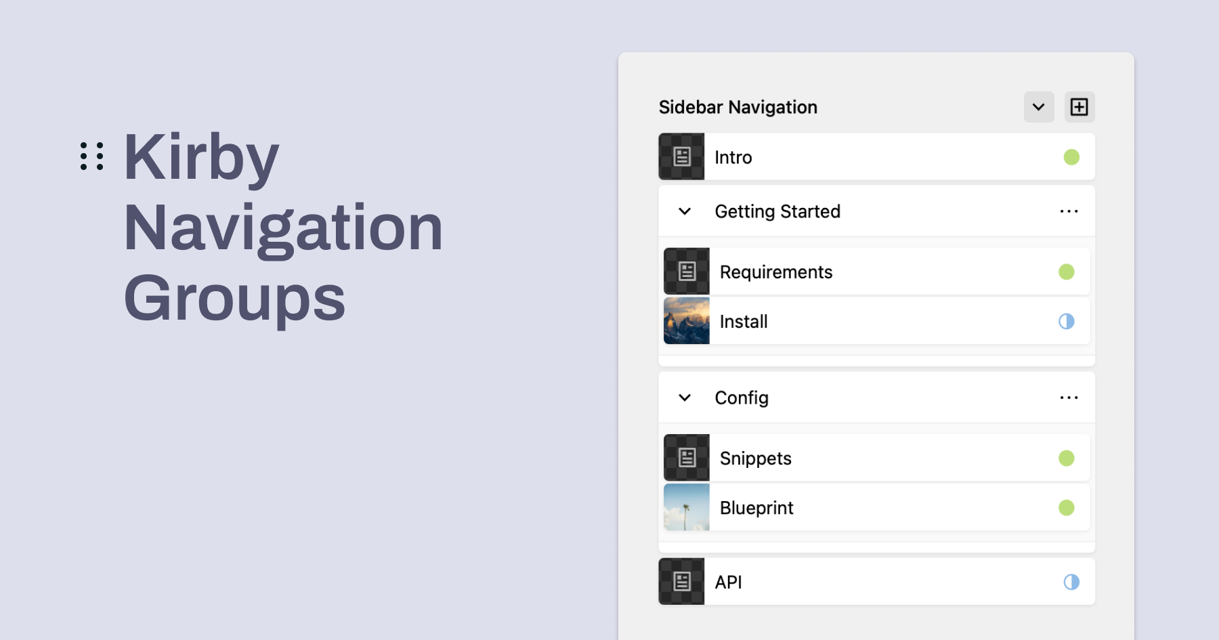
Task: Click the add page icon in Sidebar Navigation
Action: point(1079,106)
